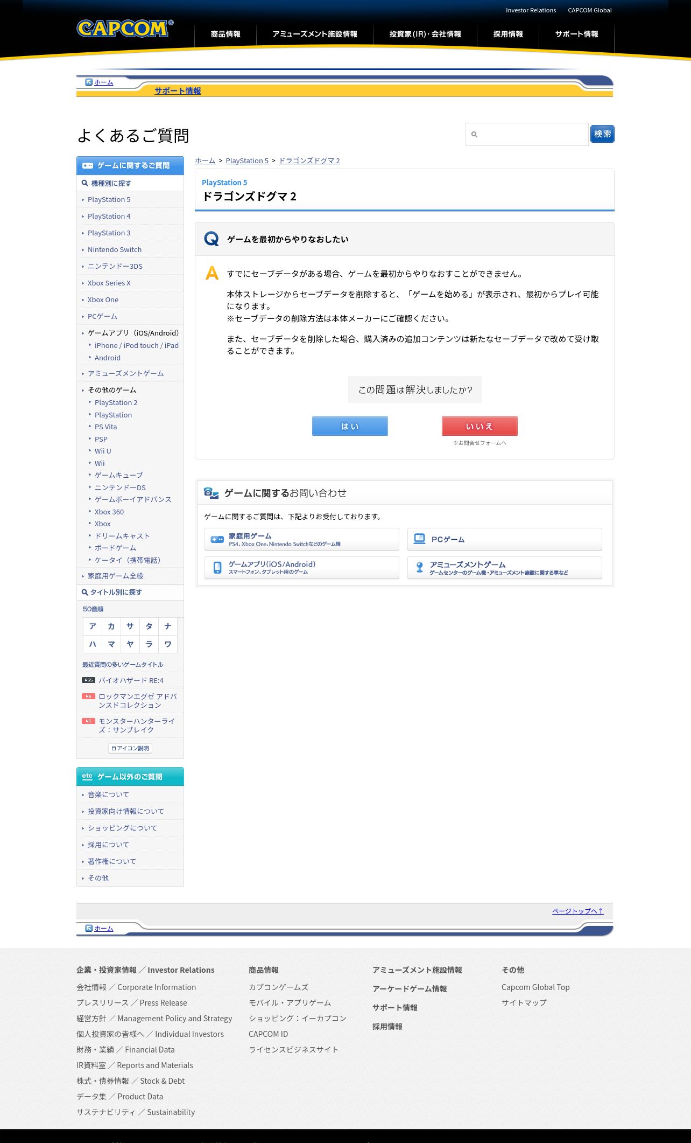This screenshot has height=1143, width=691.
Task: Click the ア kana index cell
Action: (93, 626)
